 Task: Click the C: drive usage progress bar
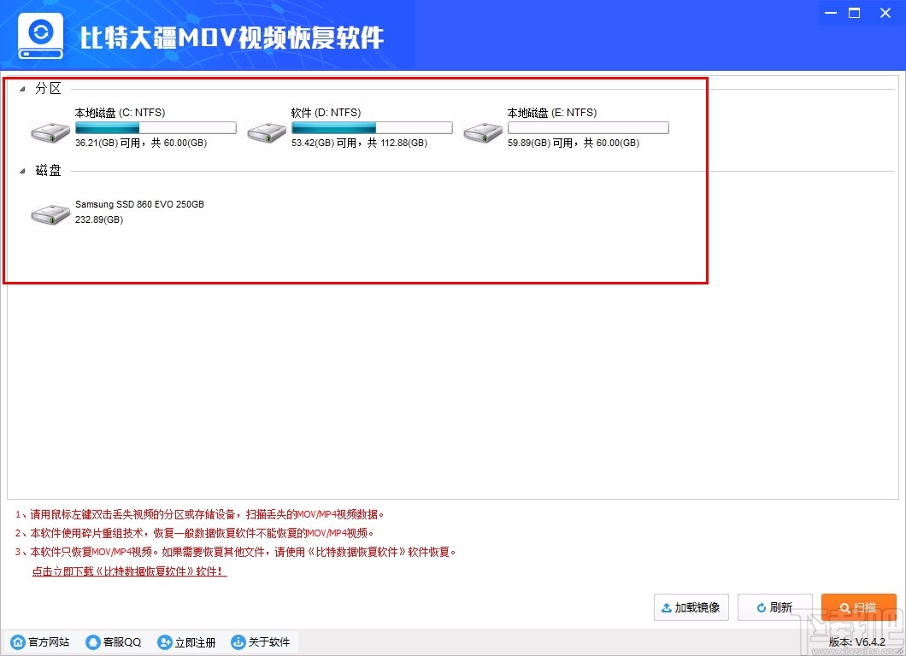pos(155,126)
